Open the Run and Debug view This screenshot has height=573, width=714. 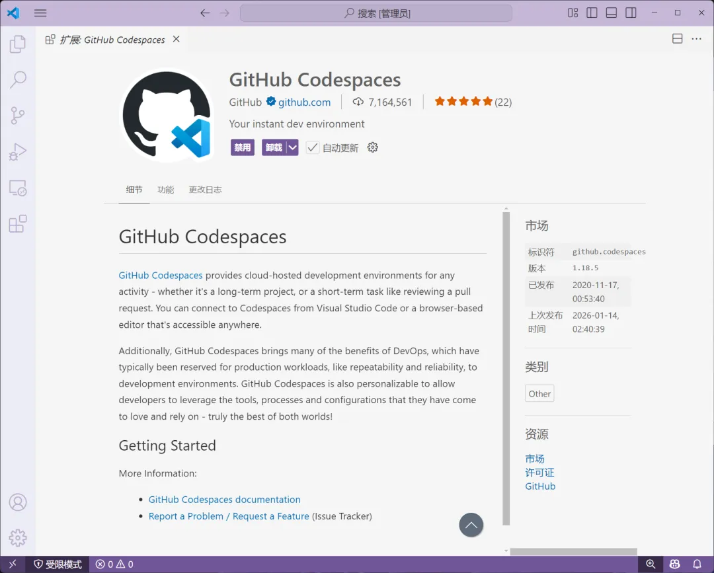(x=18, y=151)
